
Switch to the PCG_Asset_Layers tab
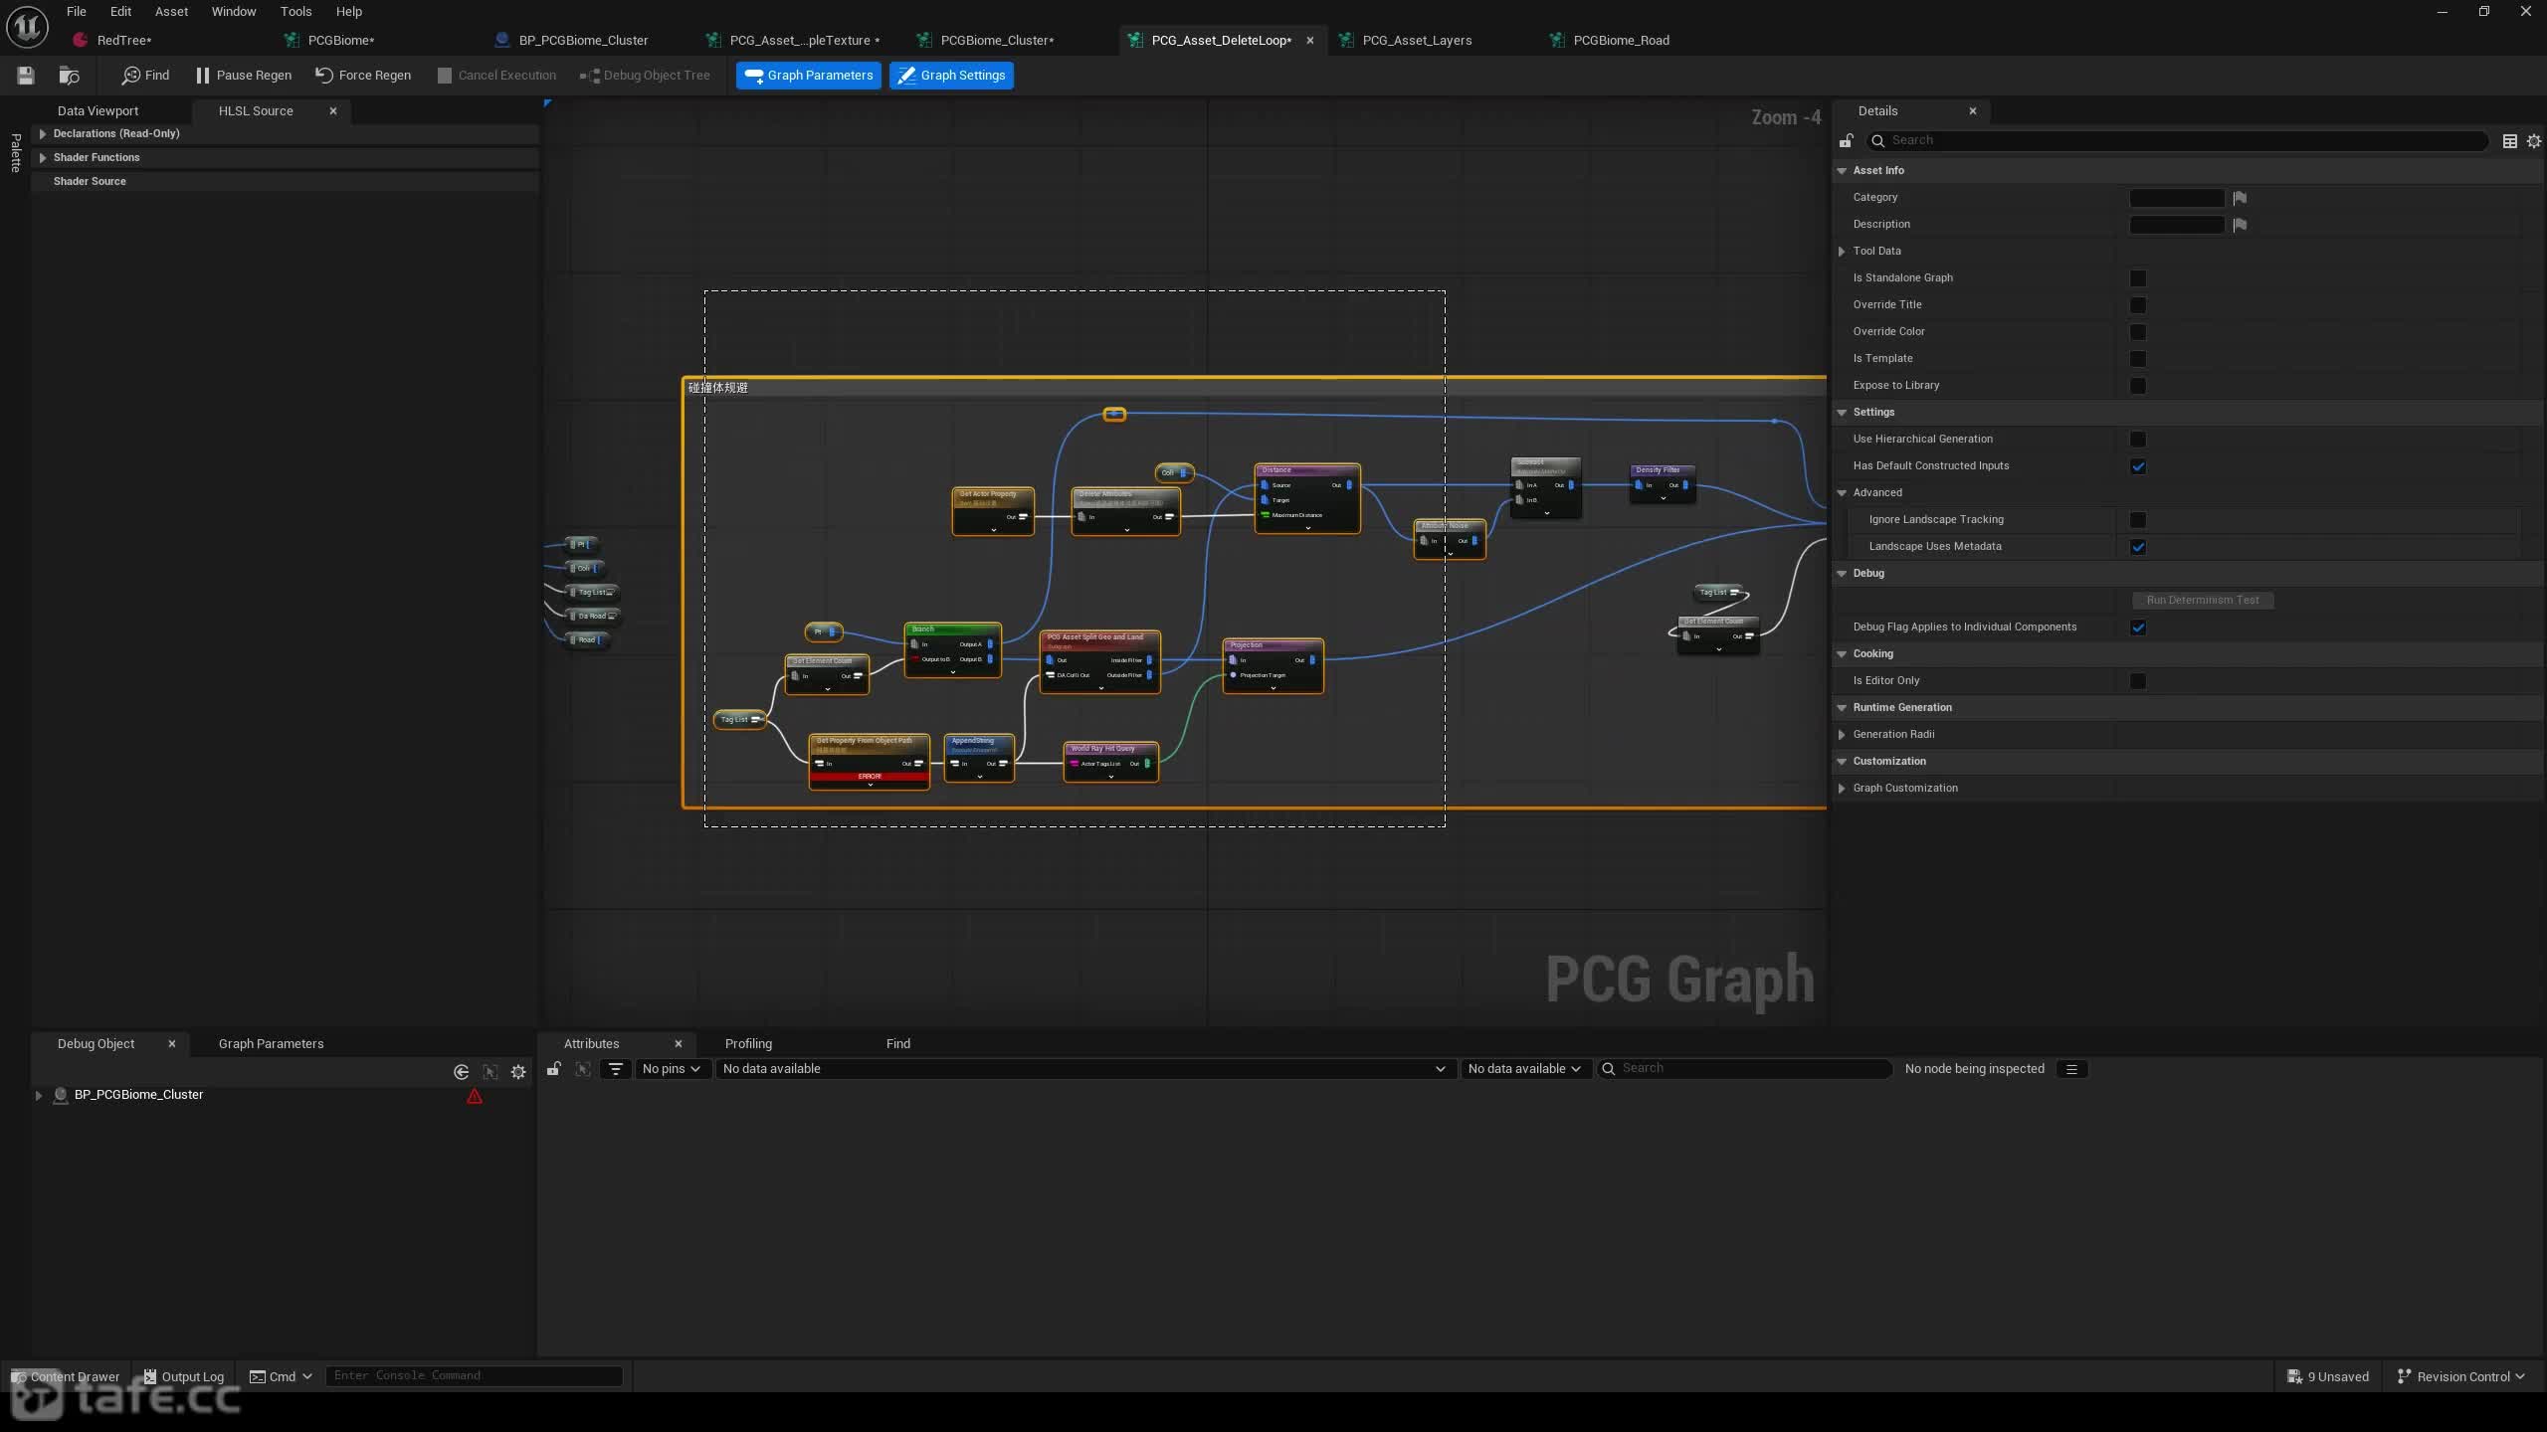(1416, 41)
